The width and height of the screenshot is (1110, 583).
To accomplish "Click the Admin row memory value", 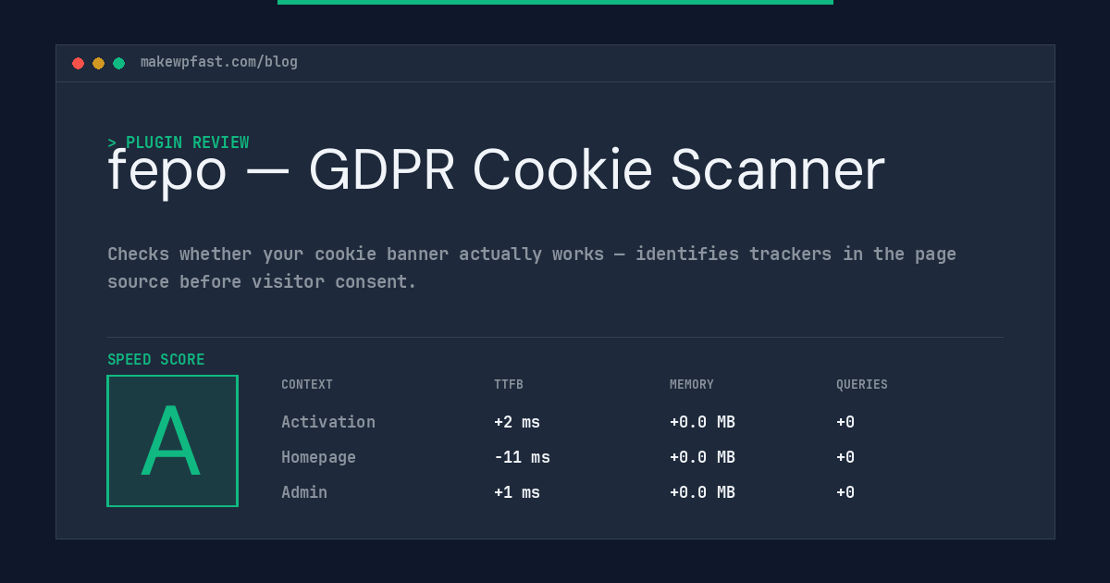I will click(702, 492).
